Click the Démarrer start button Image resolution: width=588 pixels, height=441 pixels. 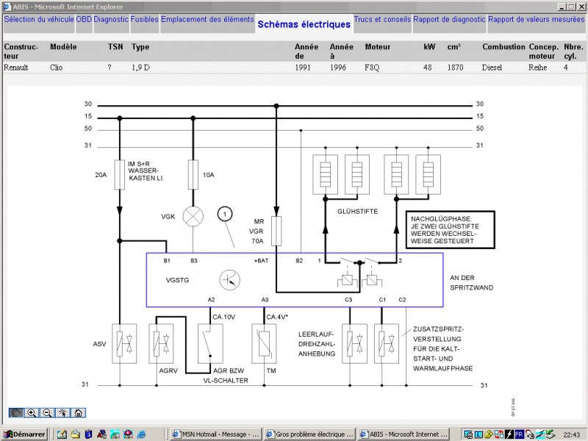click(x=25, y=434)
